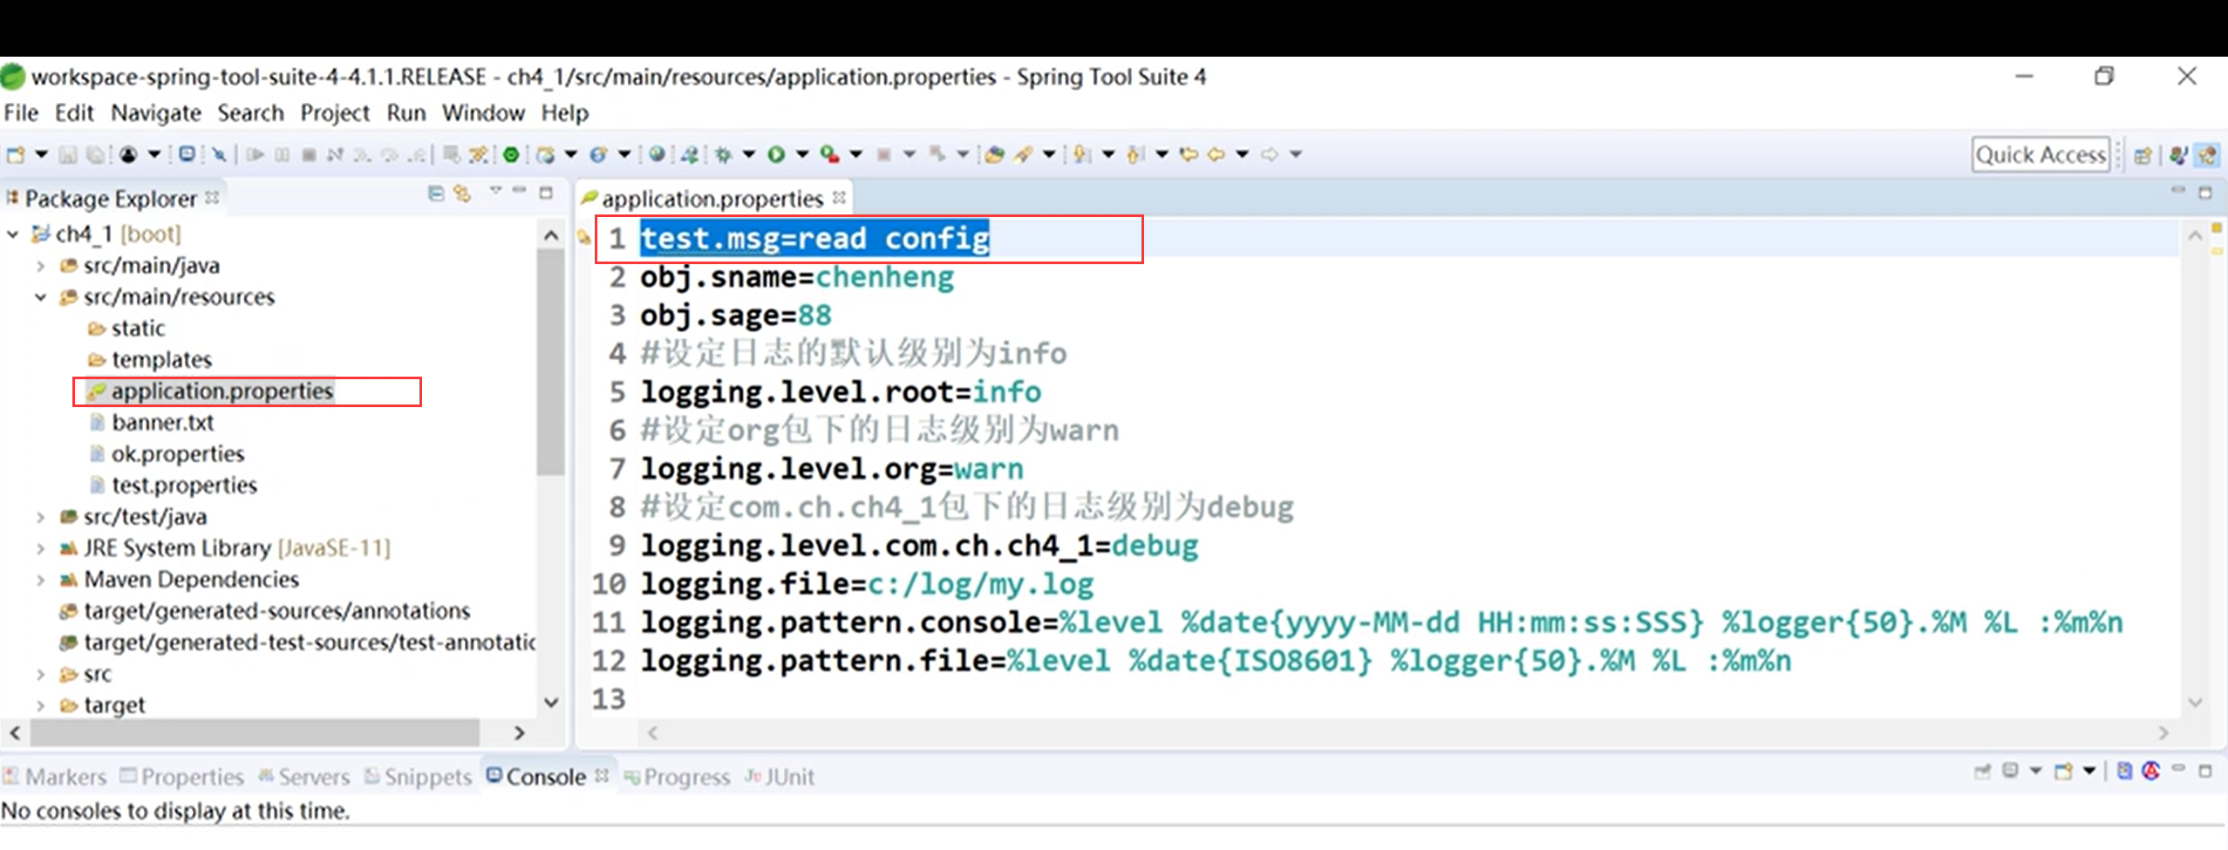Collapse All in Package Explorer
This screenshot has height=850, width=2228.
[436, 194]
